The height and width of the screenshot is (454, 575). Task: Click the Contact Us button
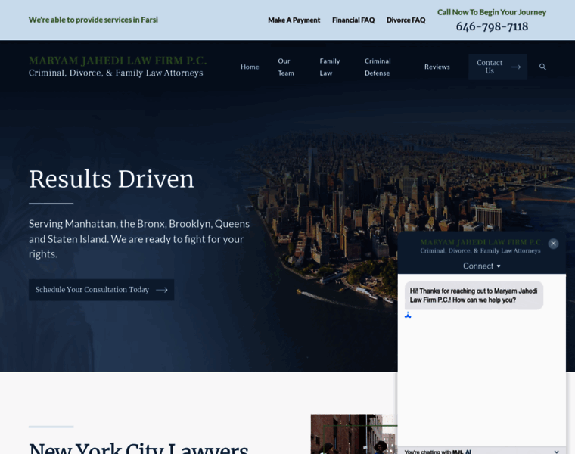(x=498, y=67)
